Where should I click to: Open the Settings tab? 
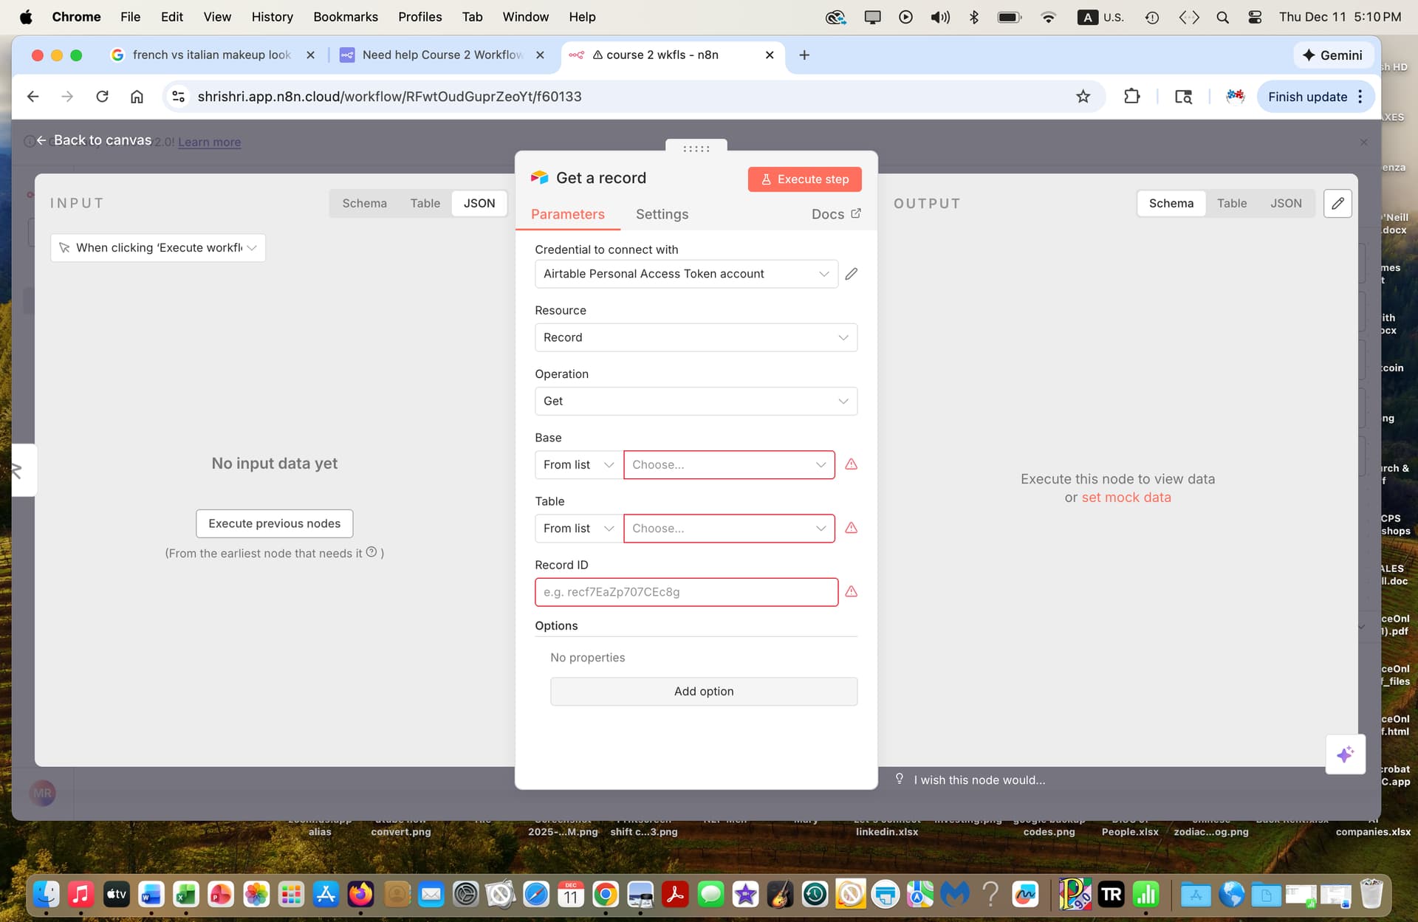tap(662, 214)
